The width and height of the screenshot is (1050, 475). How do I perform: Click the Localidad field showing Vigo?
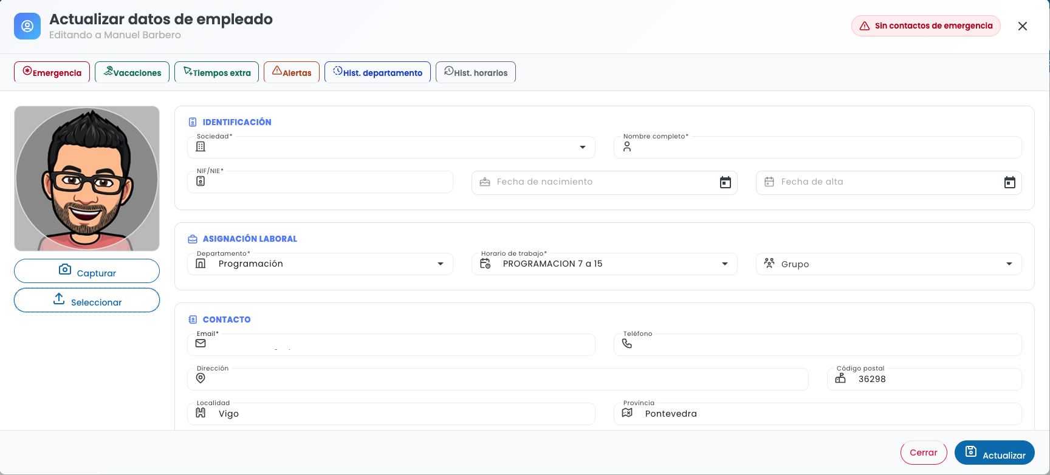click(x=391, y=414)
